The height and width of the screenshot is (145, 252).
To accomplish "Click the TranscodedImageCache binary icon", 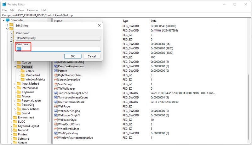I will (x=56, y=93).
